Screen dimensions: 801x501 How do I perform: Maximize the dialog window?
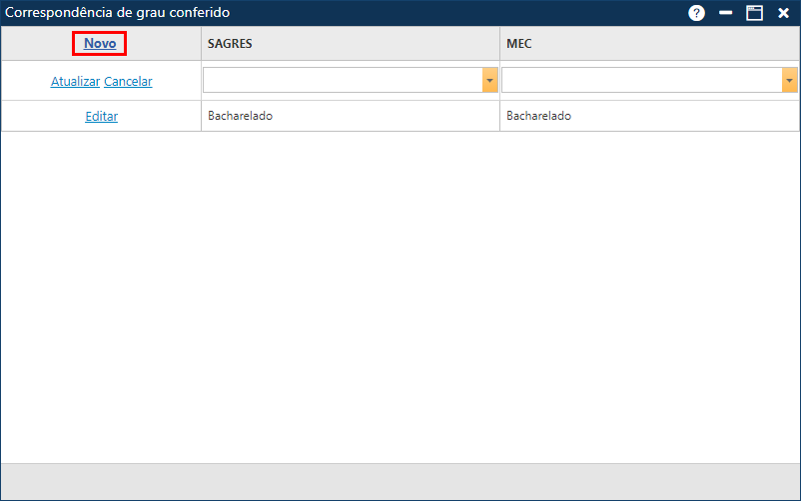click(x=754, y=13)
